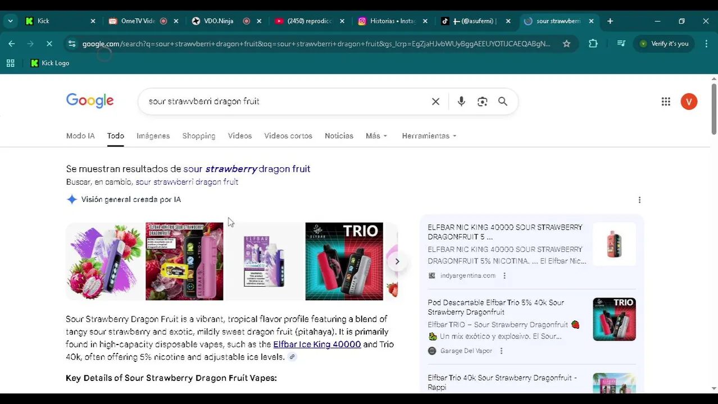Expand the Más dropdown
Image resolution: width=718 pixels, height=404 pixels.
point(376,136)
